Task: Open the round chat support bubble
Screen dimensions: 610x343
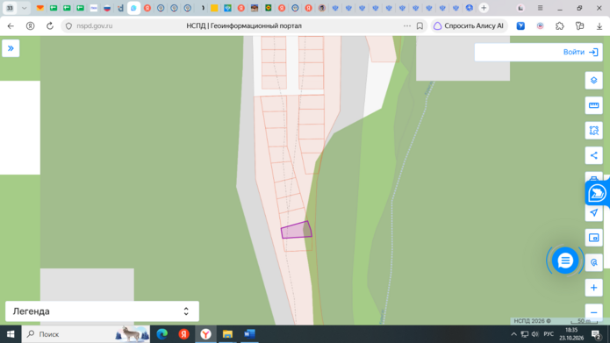Action: point(565,261)
